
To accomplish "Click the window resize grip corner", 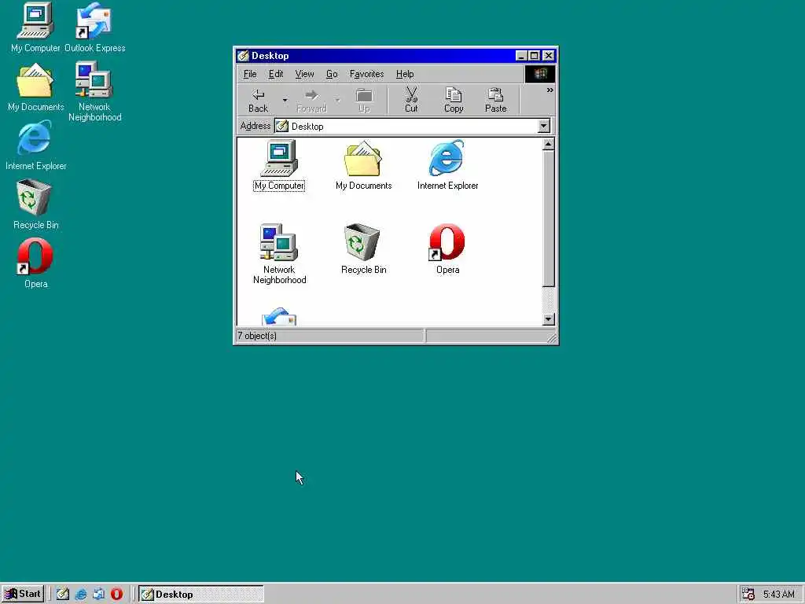I will (x=551, y=338).
